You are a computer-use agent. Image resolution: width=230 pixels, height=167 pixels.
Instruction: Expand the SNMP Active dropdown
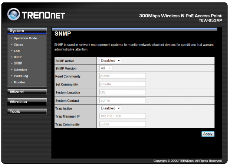click(x=110, y=60)
